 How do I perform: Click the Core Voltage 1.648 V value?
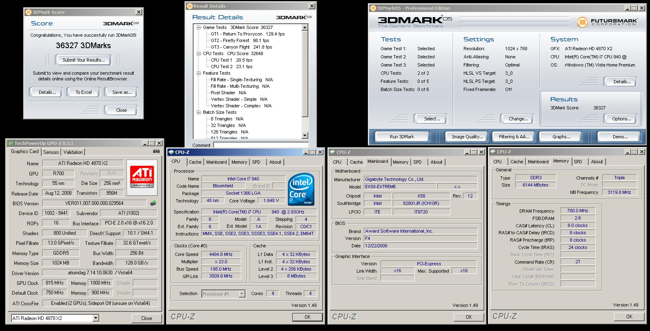[271, 200]
